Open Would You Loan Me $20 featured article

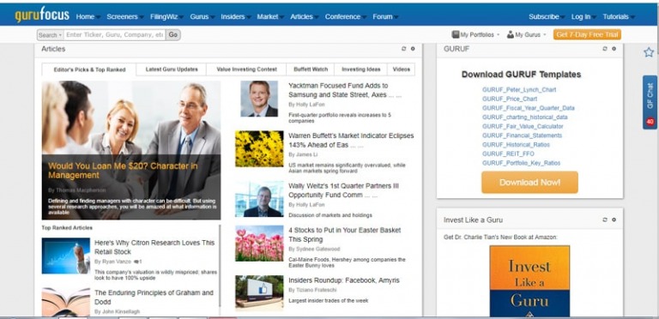(123, 171)
